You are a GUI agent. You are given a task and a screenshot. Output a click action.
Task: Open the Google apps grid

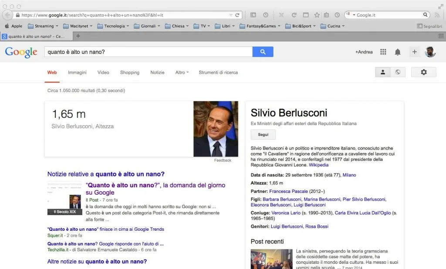tap(383, 52)
